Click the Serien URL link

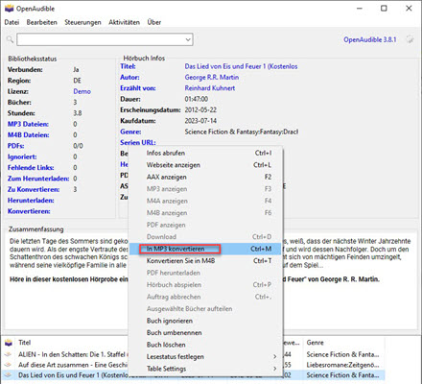(138, 143)
